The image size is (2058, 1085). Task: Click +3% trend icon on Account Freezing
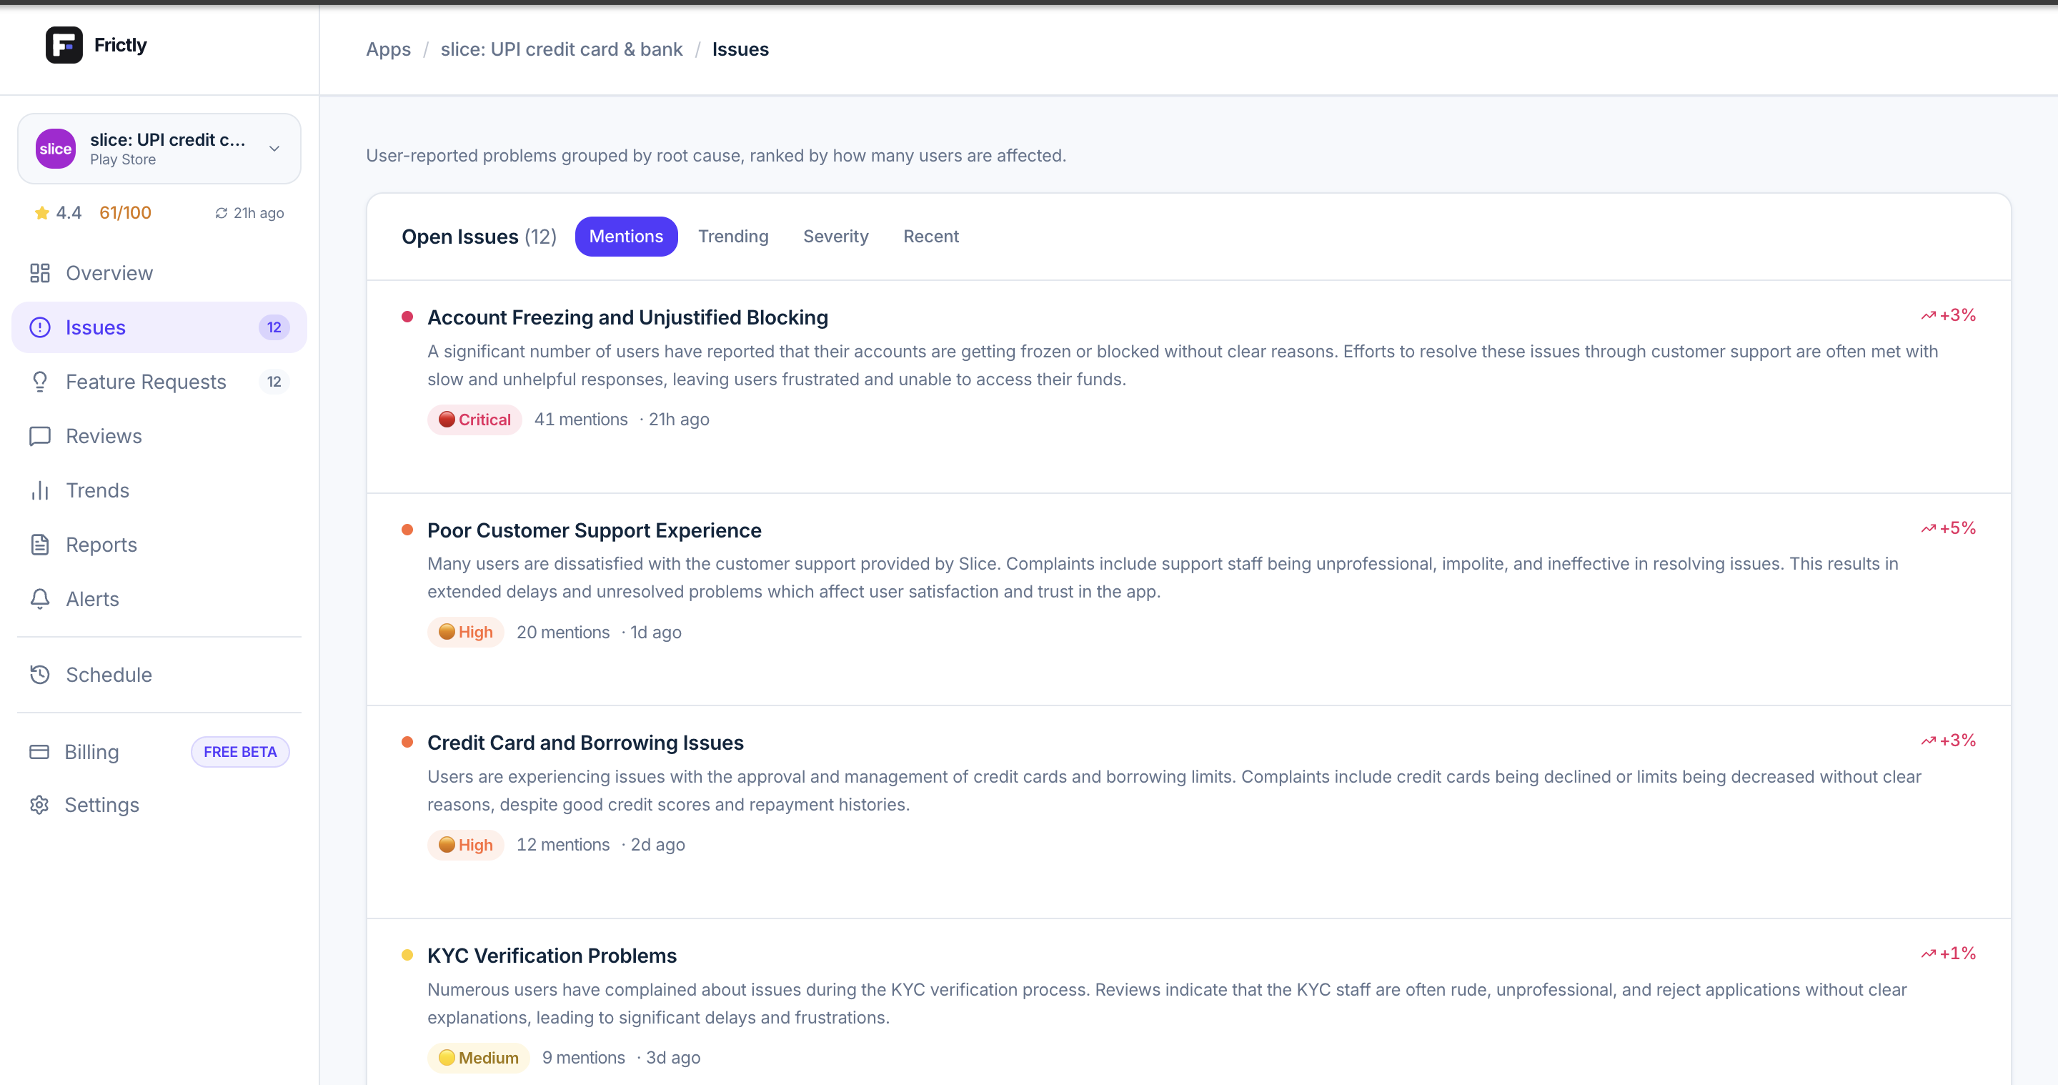tap(1929, 316)
